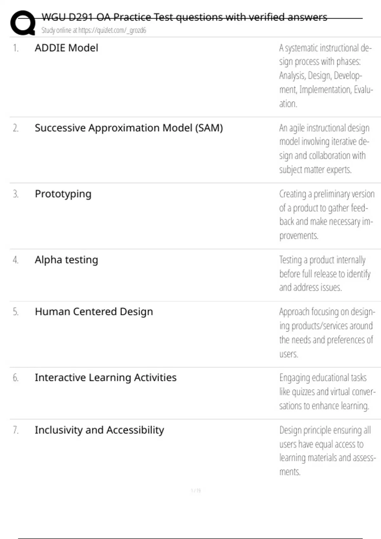Select the Inclusivity and Accessibility term
This screenshot has width=381, height=539.
[99, 430]
